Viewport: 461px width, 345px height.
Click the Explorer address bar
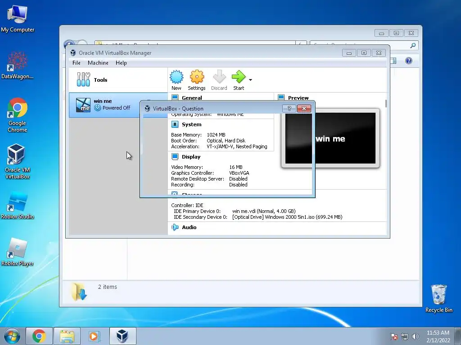point(194,43)
